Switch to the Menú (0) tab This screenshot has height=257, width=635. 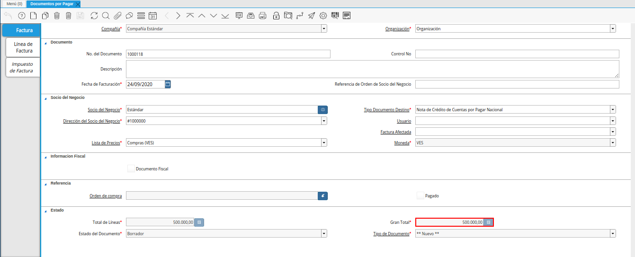14,3
